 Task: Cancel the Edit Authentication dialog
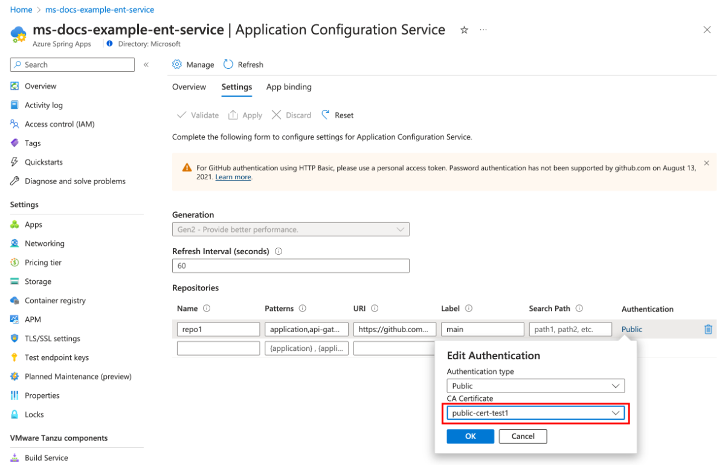(x=523, y=436)
